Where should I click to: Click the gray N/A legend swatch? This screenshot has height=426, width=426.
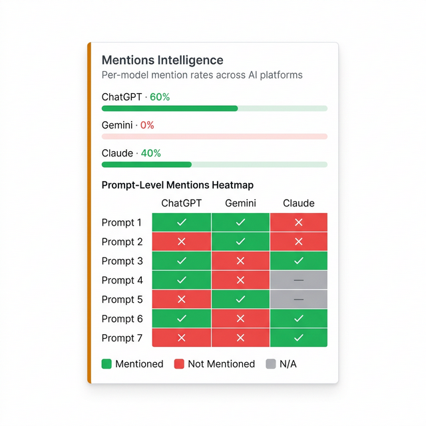point(270,364)
